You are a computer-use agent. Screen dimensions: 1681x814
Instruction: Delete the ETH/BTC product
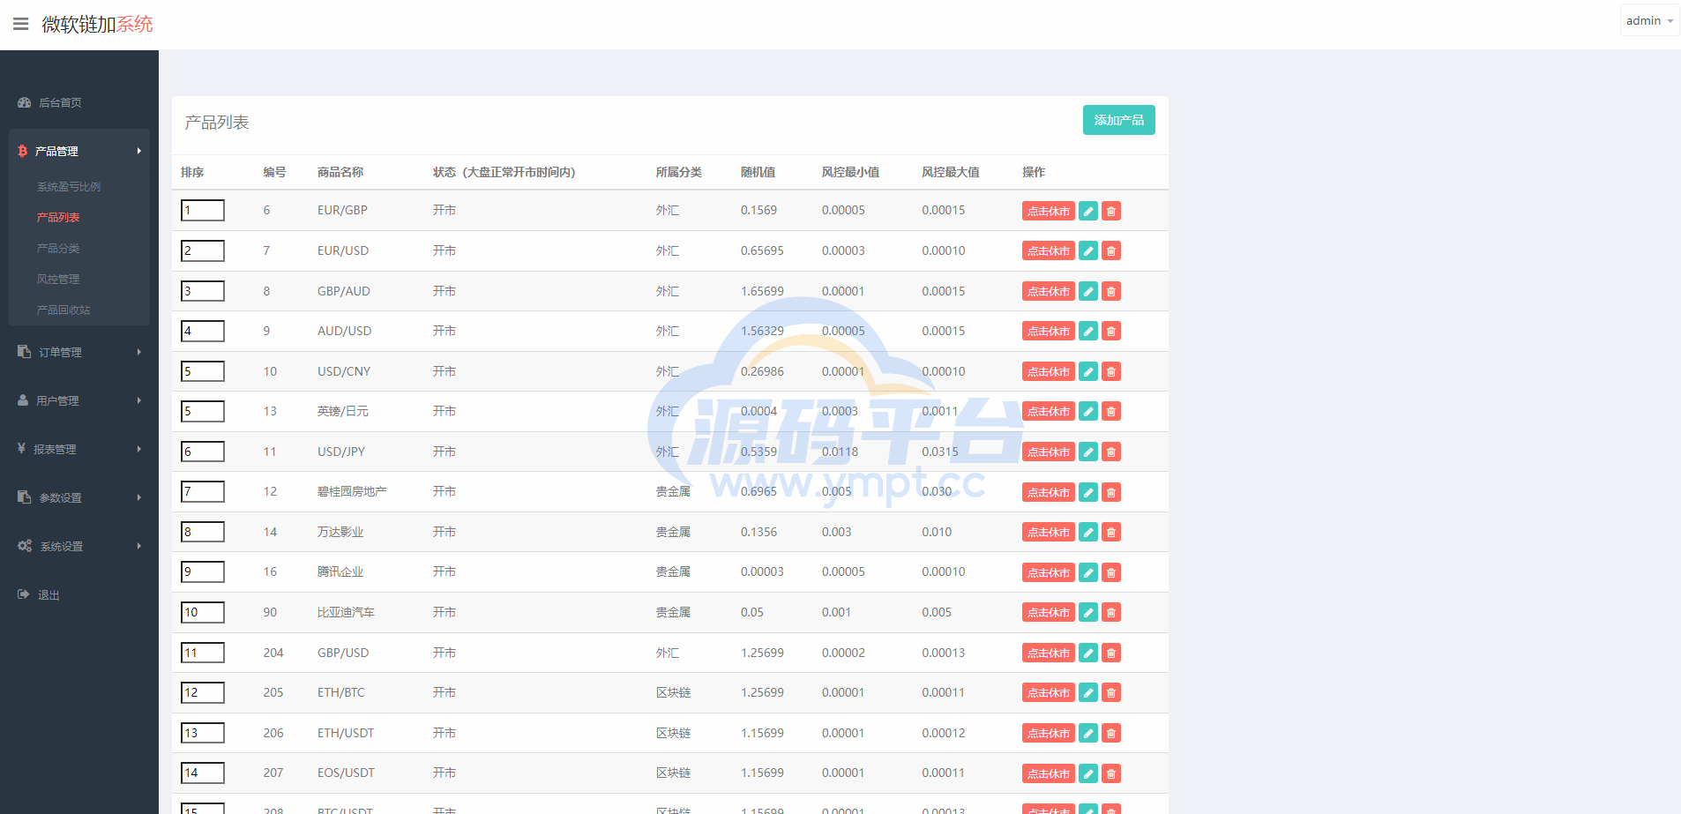tap(1111, 693)
